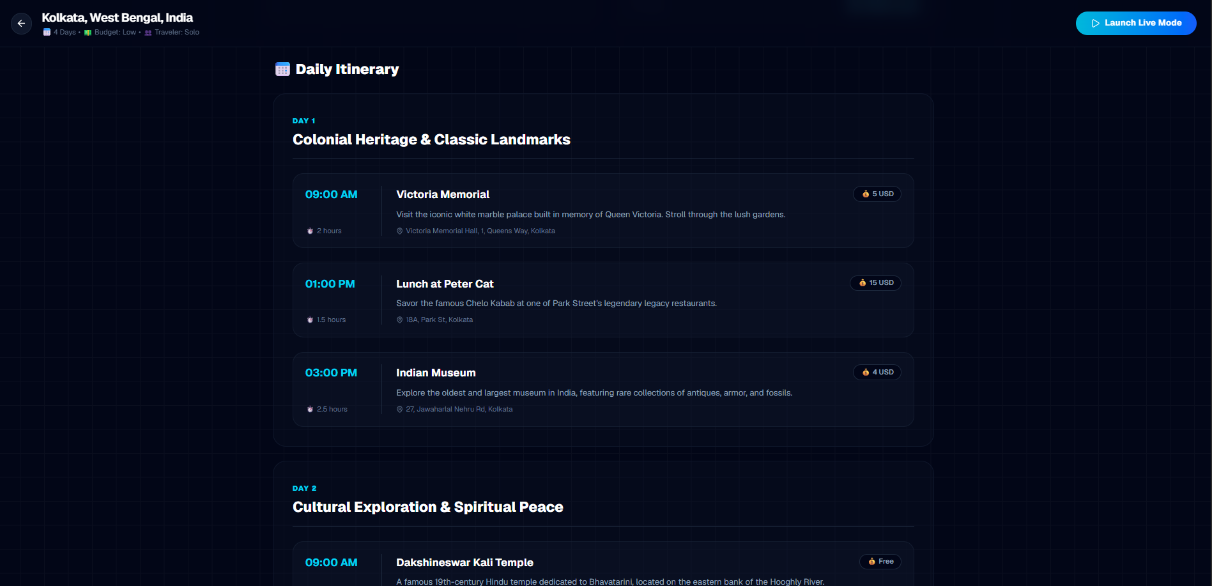Open the 18A, Park St address link
Screen dimensions: 1212x586
click(434, 320)
